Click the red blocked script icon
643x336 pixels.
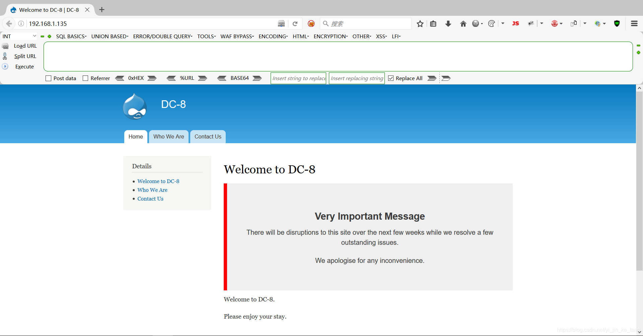(311, 24)
